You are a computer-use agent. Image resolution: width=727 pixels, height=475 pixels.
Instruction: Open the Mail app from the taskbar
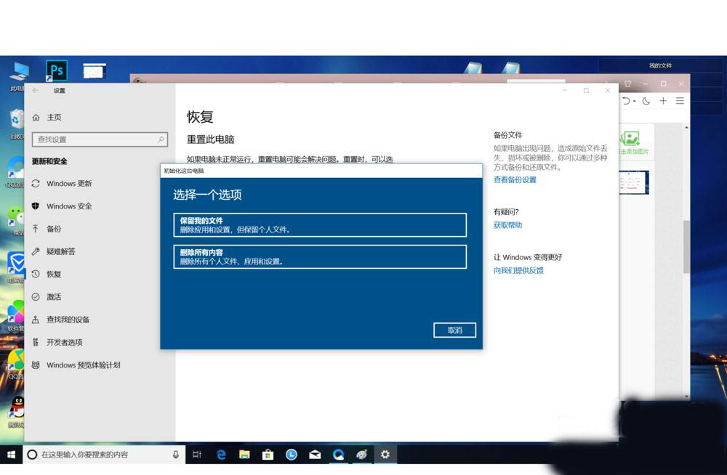click(x=315, y=454)
